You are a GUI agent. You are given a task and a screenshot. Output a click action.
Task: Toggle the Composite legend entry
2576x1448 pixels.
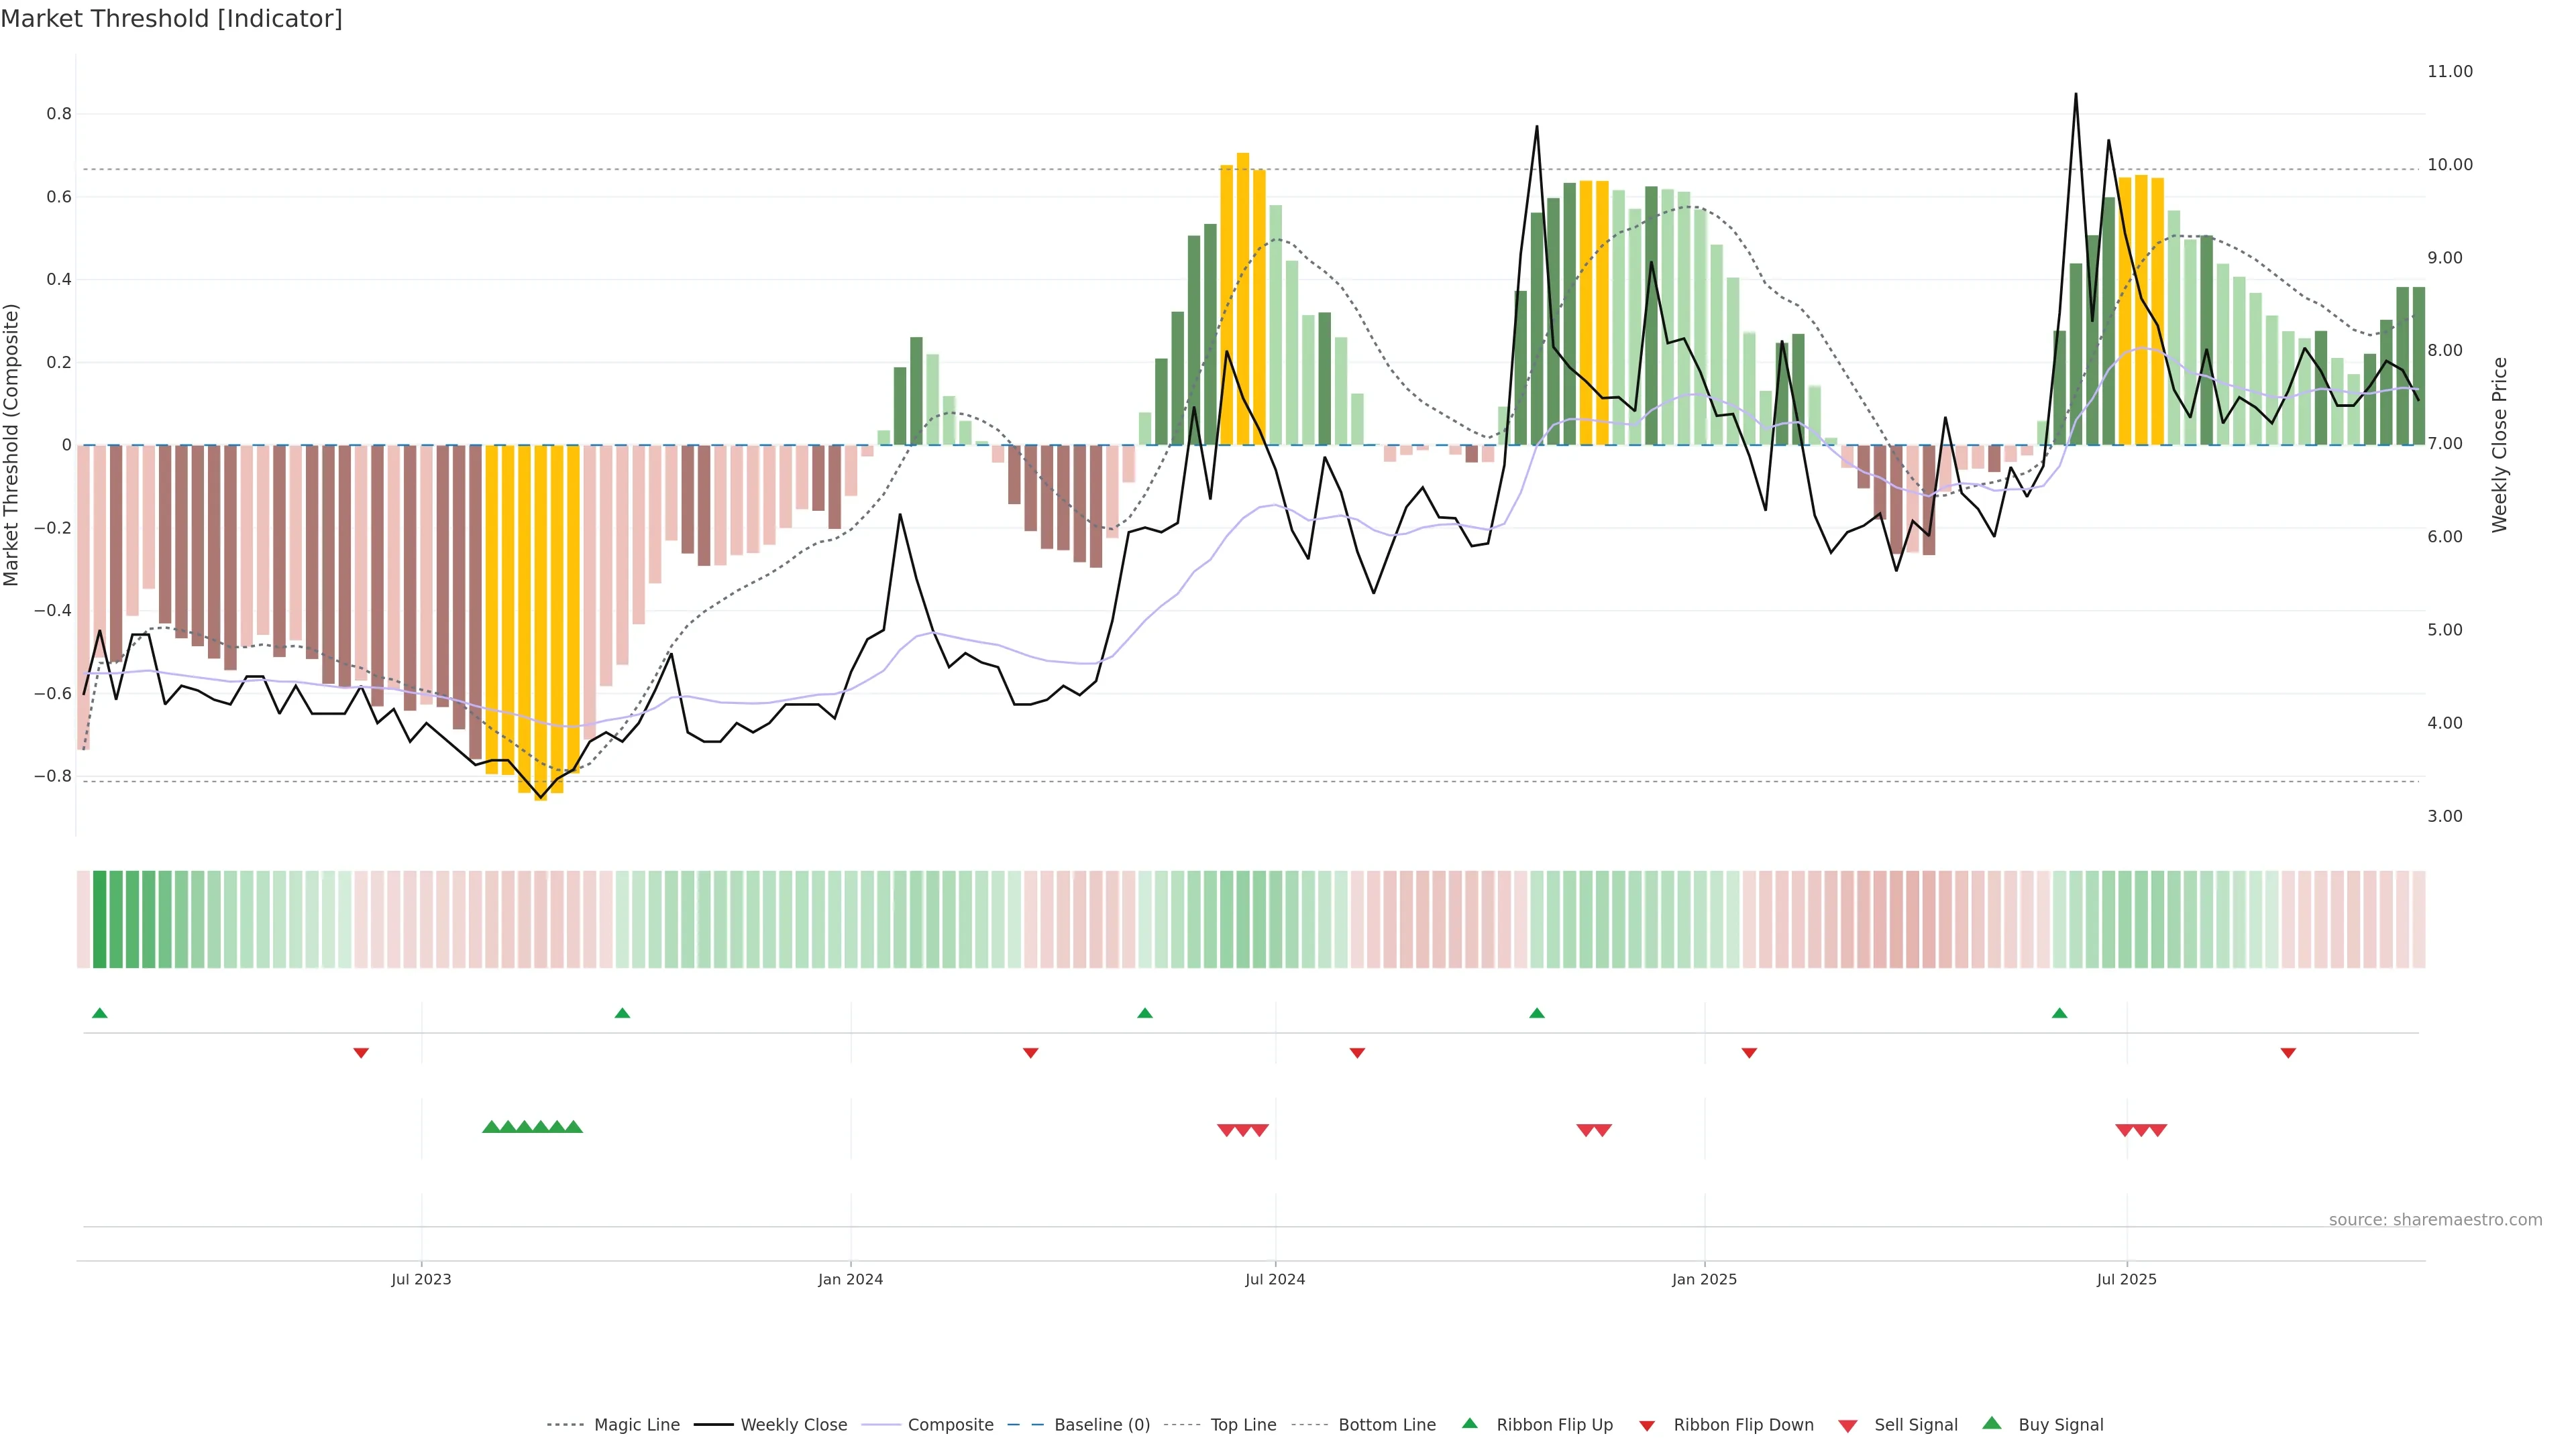click(x=950, y=1424)
